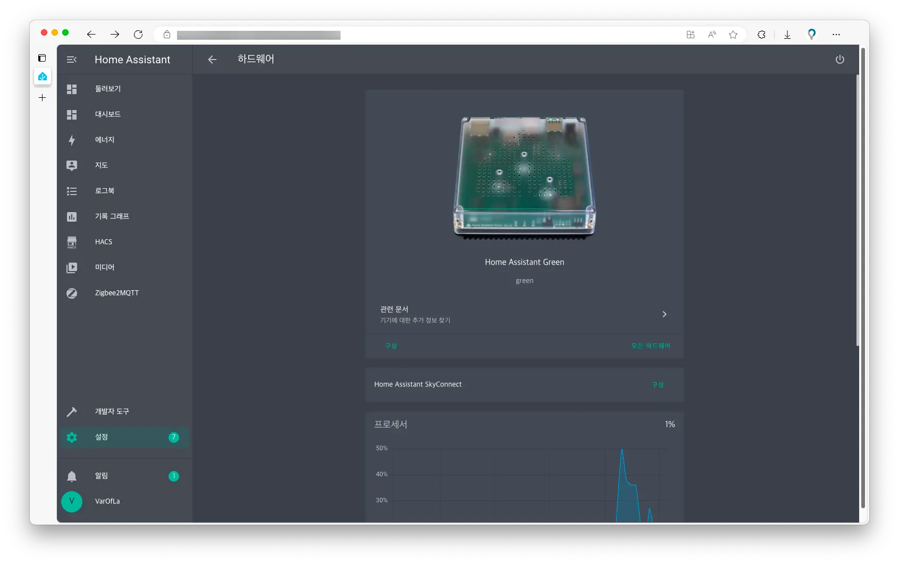899x564 pixels.
Task: Click the VarOfLa username text
Action: pos(107,501)
